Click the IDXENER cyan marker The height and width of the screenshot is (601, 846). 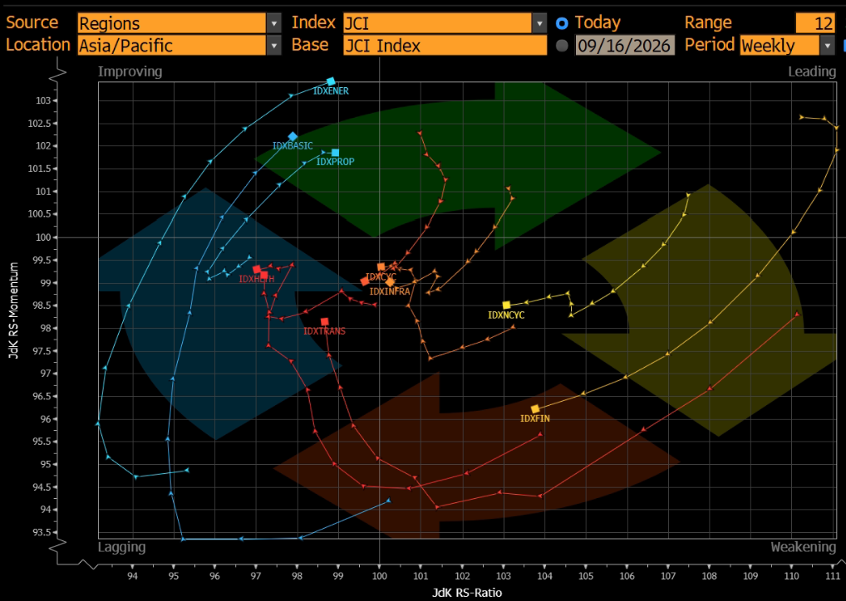click(x=331, y=81)
